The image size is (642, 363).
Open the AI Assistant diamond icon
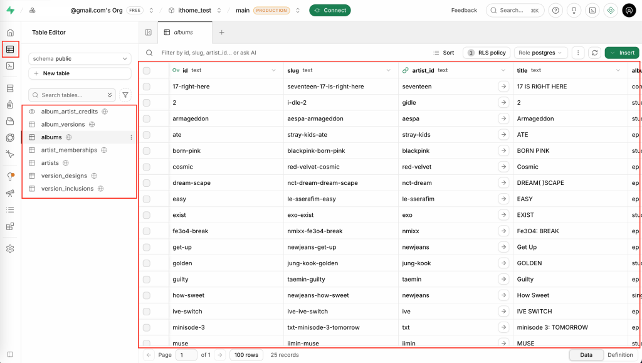pos(611,10)
